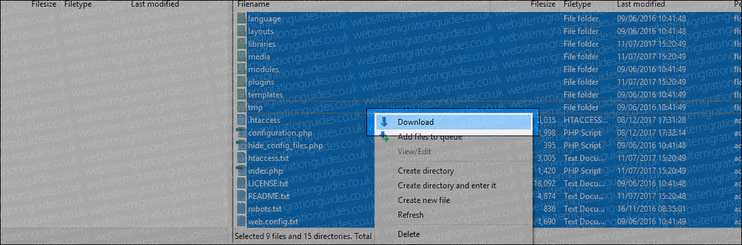This screenshot has width=742, height=245.
Task: Select the htaccess.txt file name
Action: 268,158
